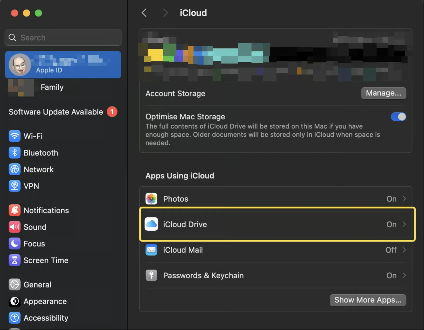Select Wi-Fi label in sidebar

[33, 136]
